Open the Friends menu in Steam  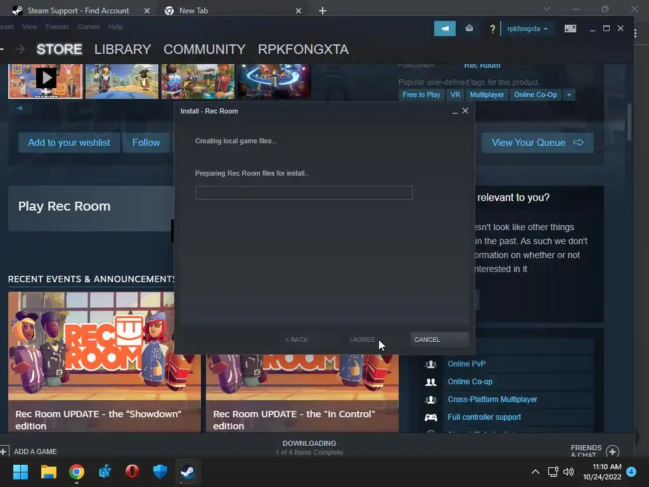57,27
